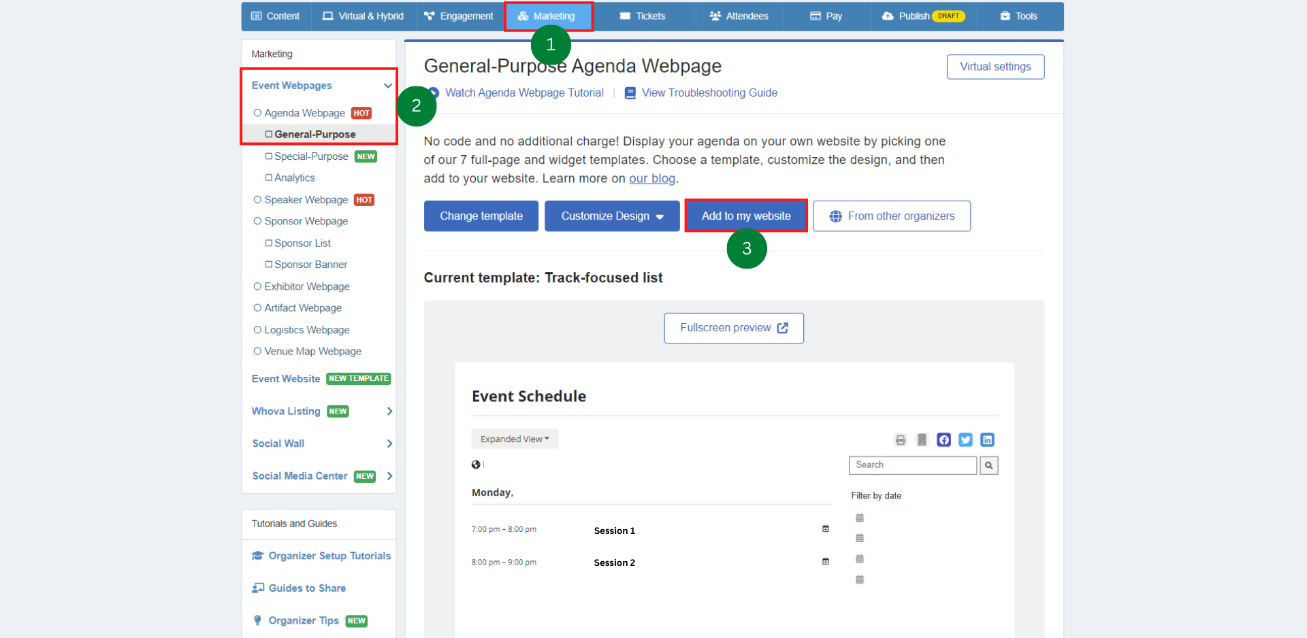Image resolution: width=1307 pixels, height=638 pixels.
Task: Open the our blog link
Action: [652, 178]
